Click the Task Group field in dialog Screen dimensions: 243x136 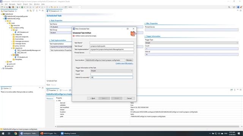[112, 46]
